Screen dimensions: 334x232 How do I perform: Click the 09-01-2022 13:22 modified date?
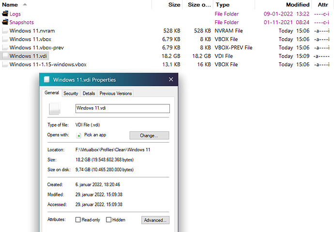(x=287, y=14)
